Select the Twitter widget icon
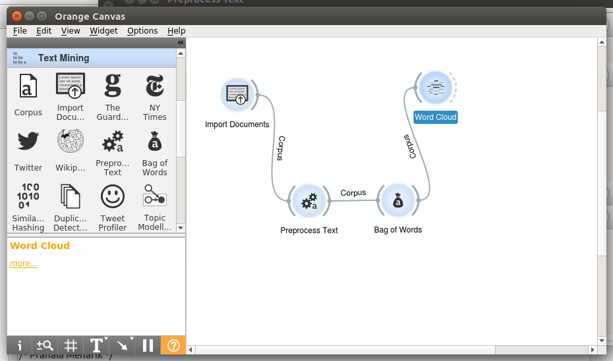 point(28,141)
